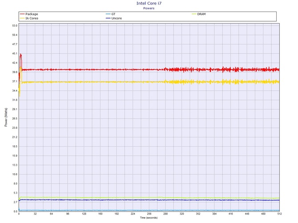Click the DRAM legend label
This screenshot has width=298, height=223.
[x=201, y=14]
